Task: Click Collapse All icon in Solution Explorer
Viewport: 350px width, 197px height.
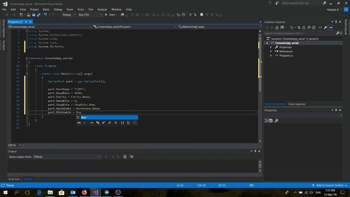Action: pyautogui.click(x=309, y=28)
